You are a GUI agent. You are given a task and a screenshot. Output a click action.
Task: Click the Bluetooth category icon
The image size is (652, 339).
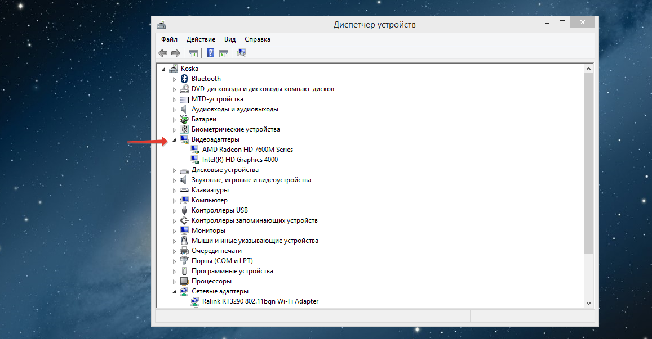coord(184,79)
